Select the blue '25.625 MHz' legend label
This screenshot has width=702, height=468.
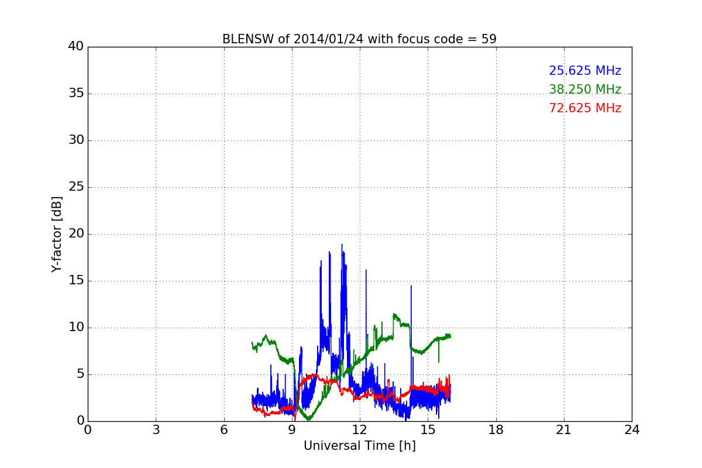(585, 71)
